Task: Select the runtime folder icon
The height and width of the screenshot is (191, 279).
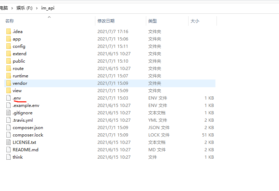Action: coord(8,76)
